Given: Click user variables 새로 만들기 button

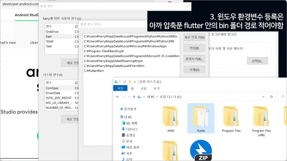Looking at the screenshot, I should [70, 63].
